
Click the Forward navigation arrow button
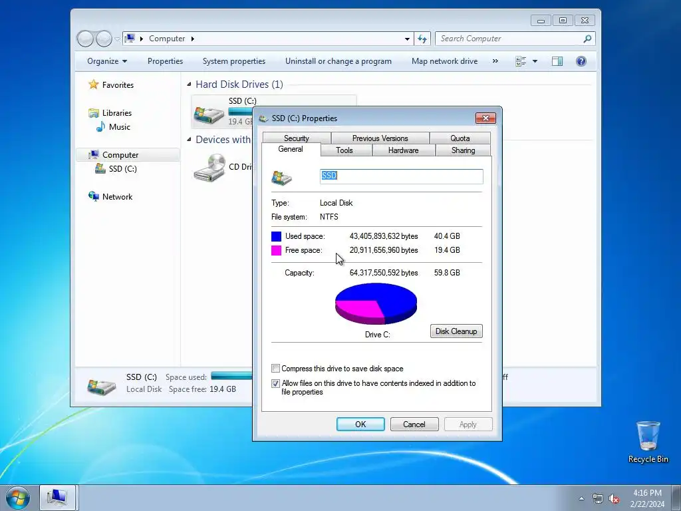coord(104,39)
